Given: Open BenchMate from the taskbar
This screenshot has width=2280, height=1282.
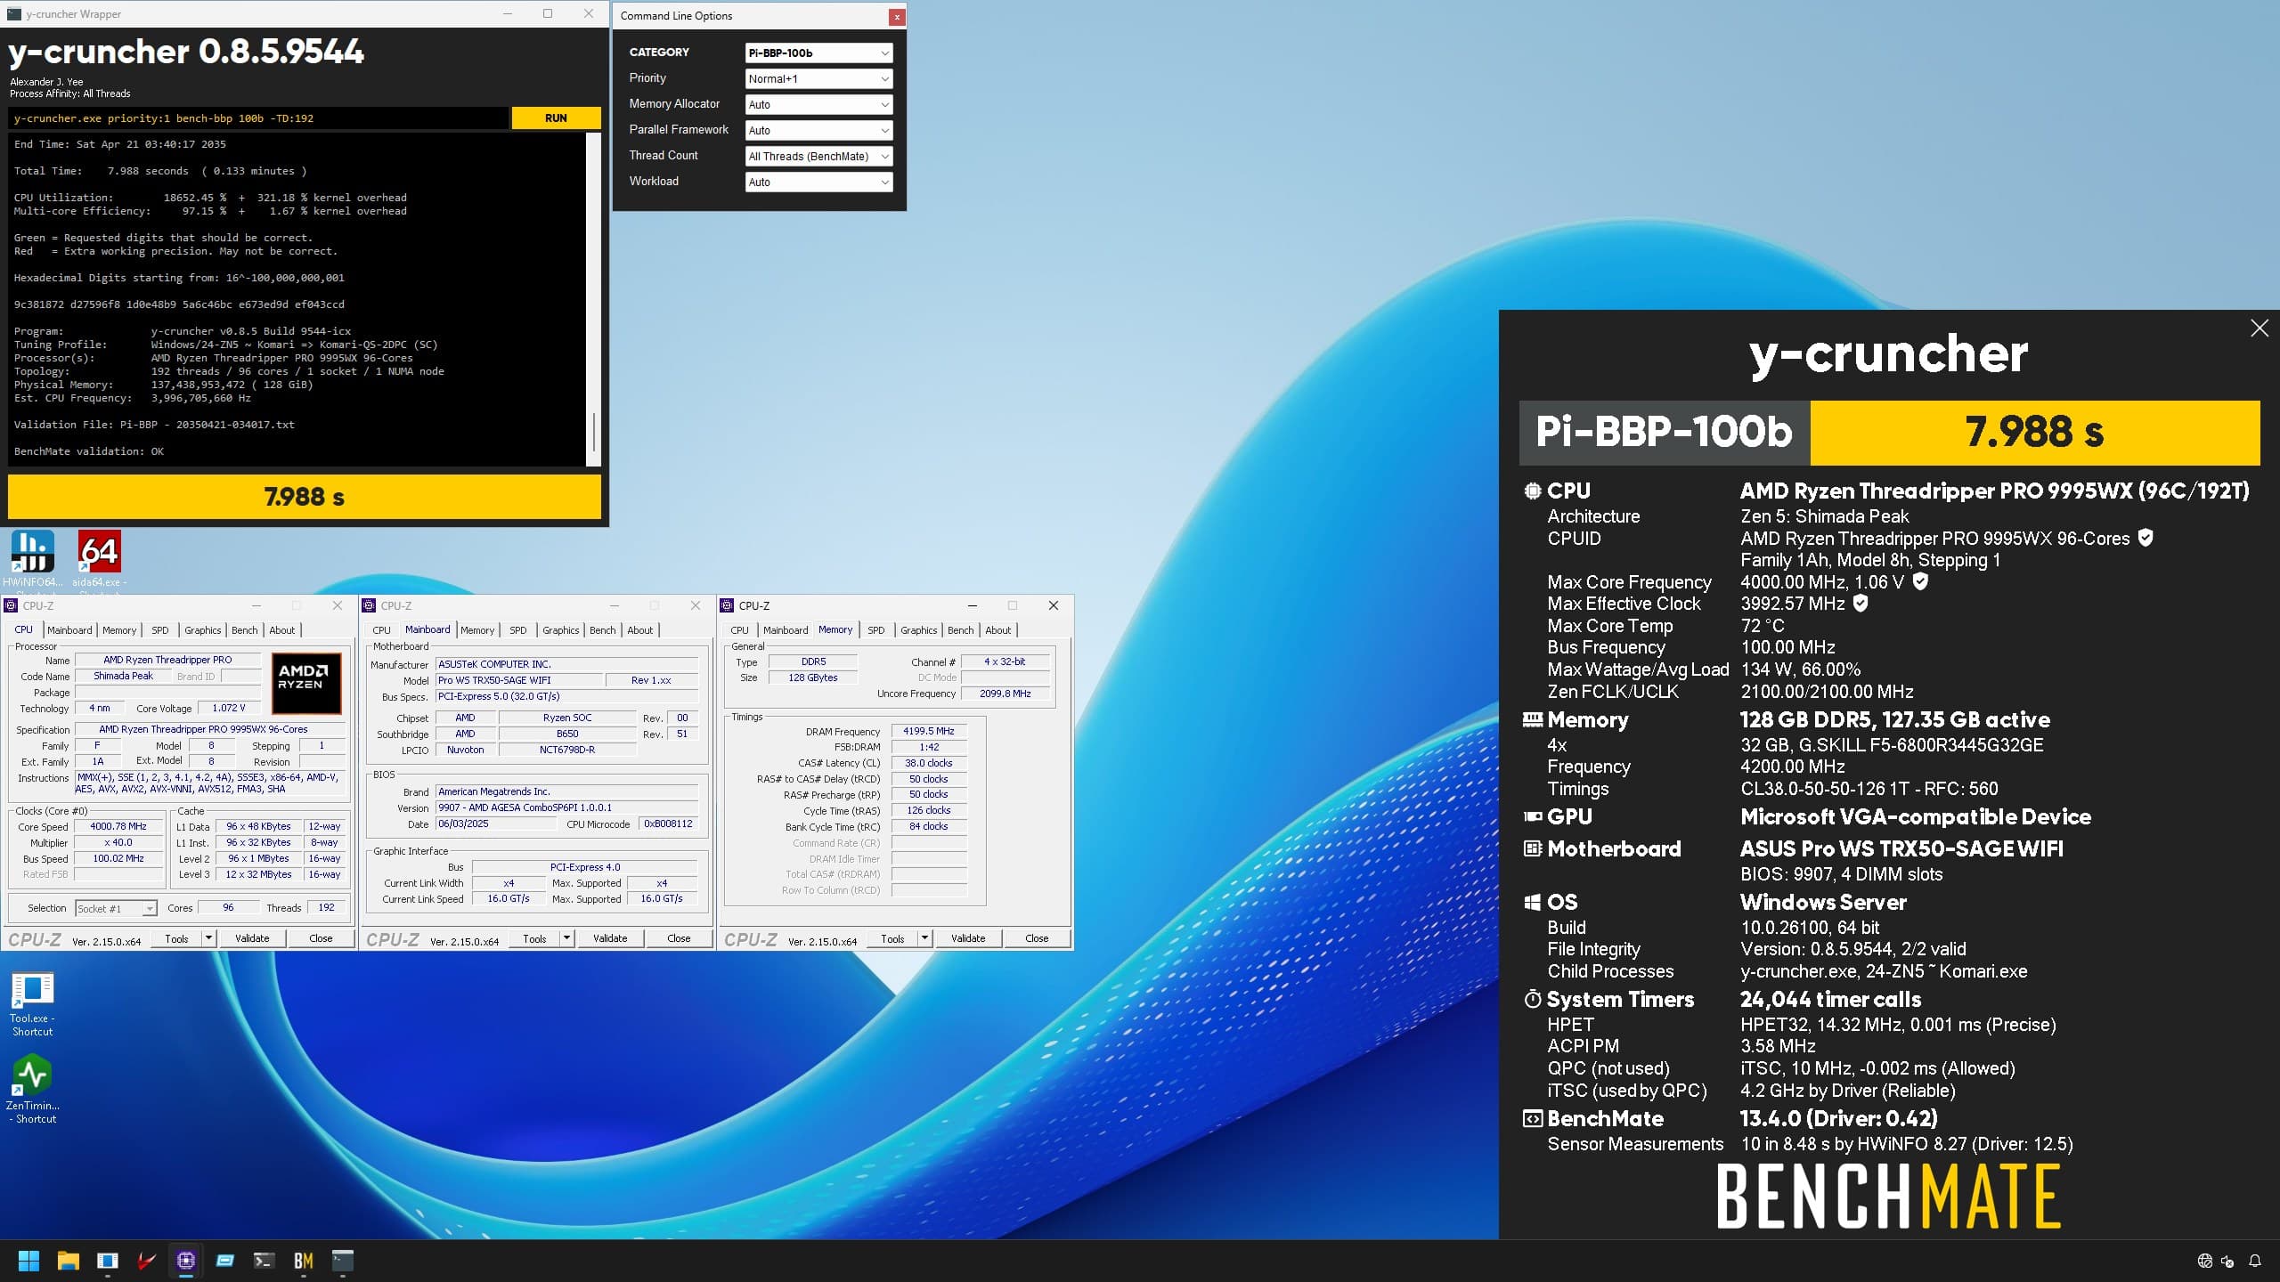Looking at the screenshot, I should pos(302,1261).
